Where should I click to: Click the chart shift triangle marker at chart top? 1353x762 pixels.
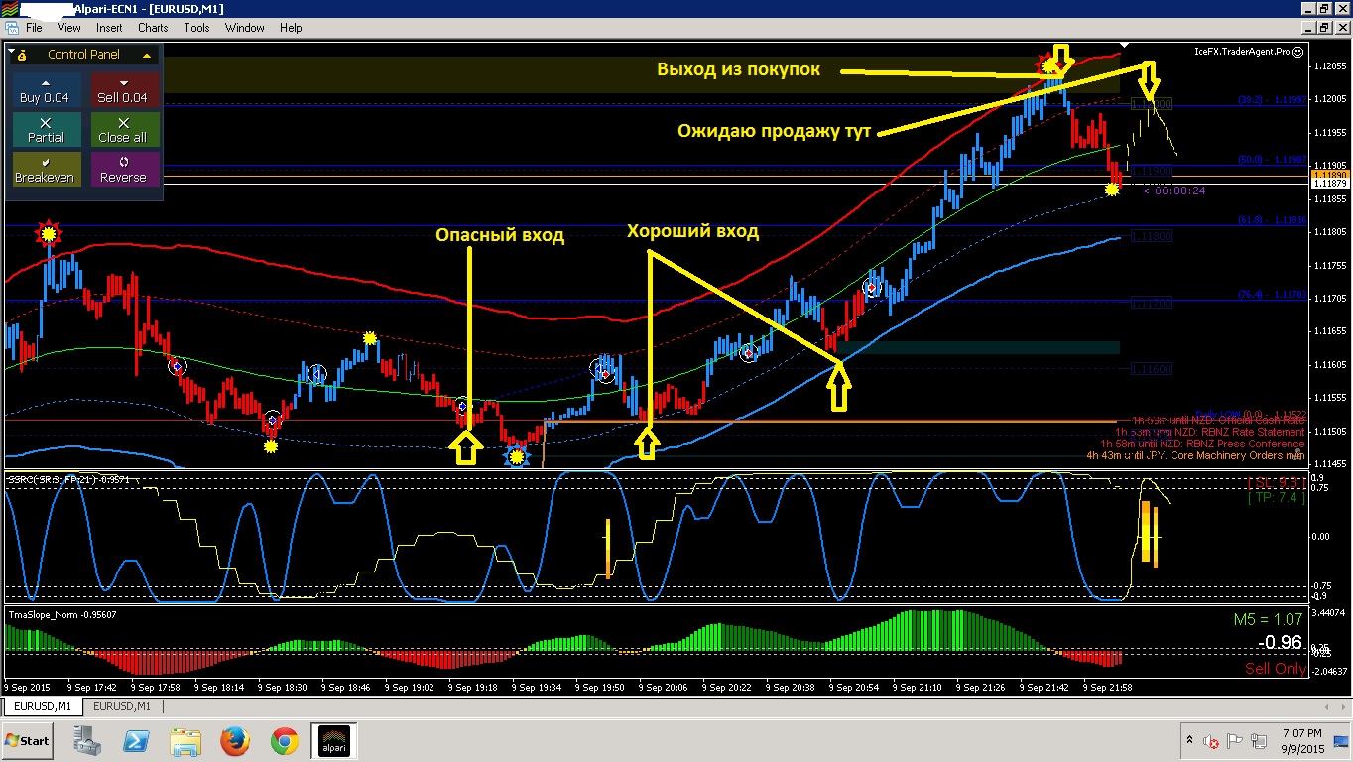[x=1124, y=46]
